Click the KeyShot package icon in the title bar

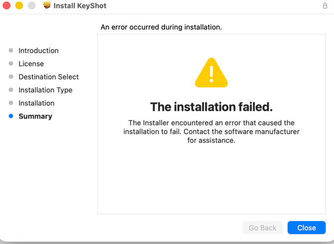pos(47,6)
